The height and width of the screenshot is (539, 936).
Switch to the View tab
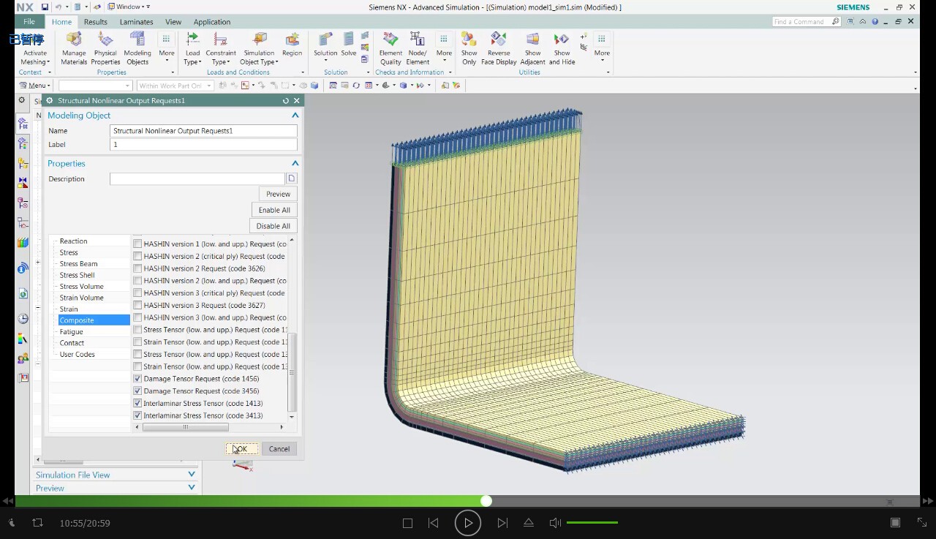pos(173,22)
